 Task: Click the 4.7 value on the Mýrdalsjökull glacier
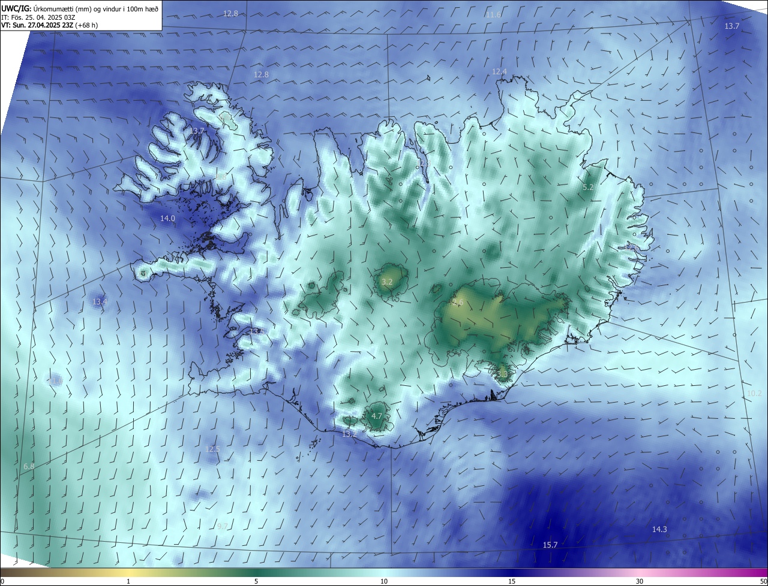pos(376,416)
